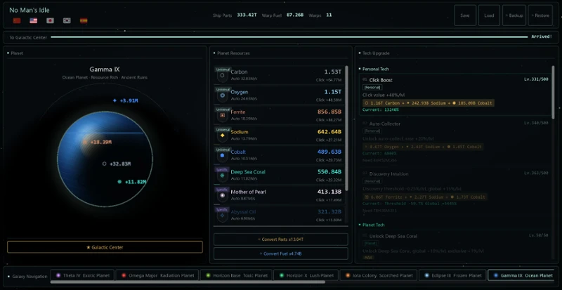The image size is (562, 290).
Task: Navigate to Horizon X Lush Planet
Action: 306,275
